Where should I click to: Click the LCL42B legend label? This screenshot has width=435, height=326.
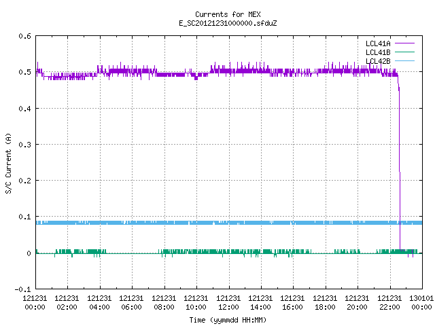tap(378, 61)
